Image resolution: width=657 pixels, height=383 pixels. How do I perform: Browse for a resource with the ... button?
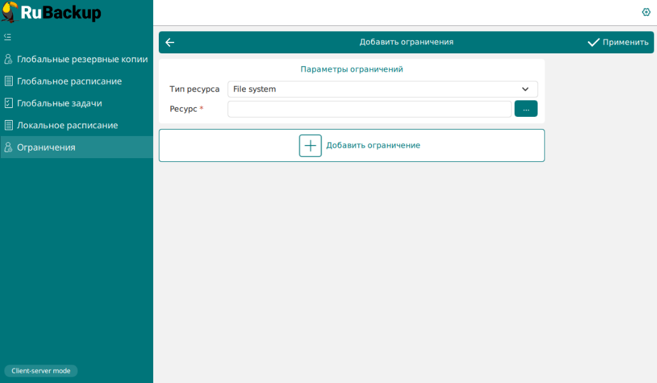click(x=525, y=109)
